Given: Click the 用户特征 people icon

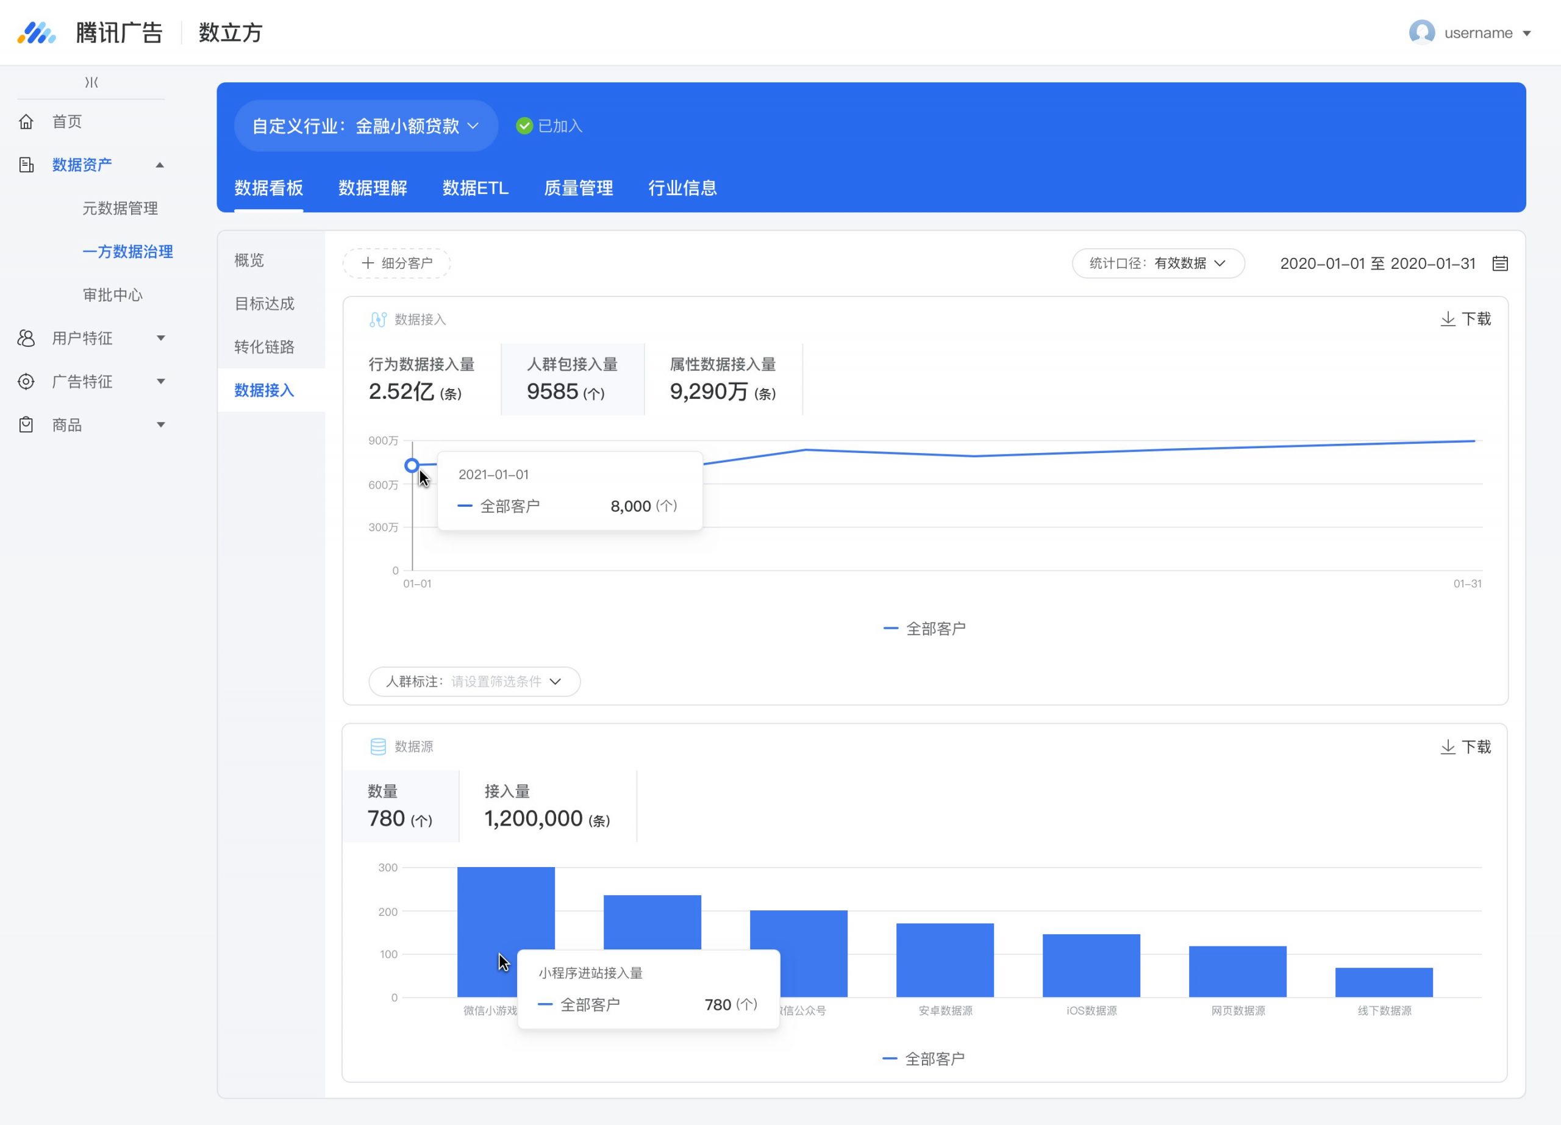Looking at the screenshot, I should point(26,338).
